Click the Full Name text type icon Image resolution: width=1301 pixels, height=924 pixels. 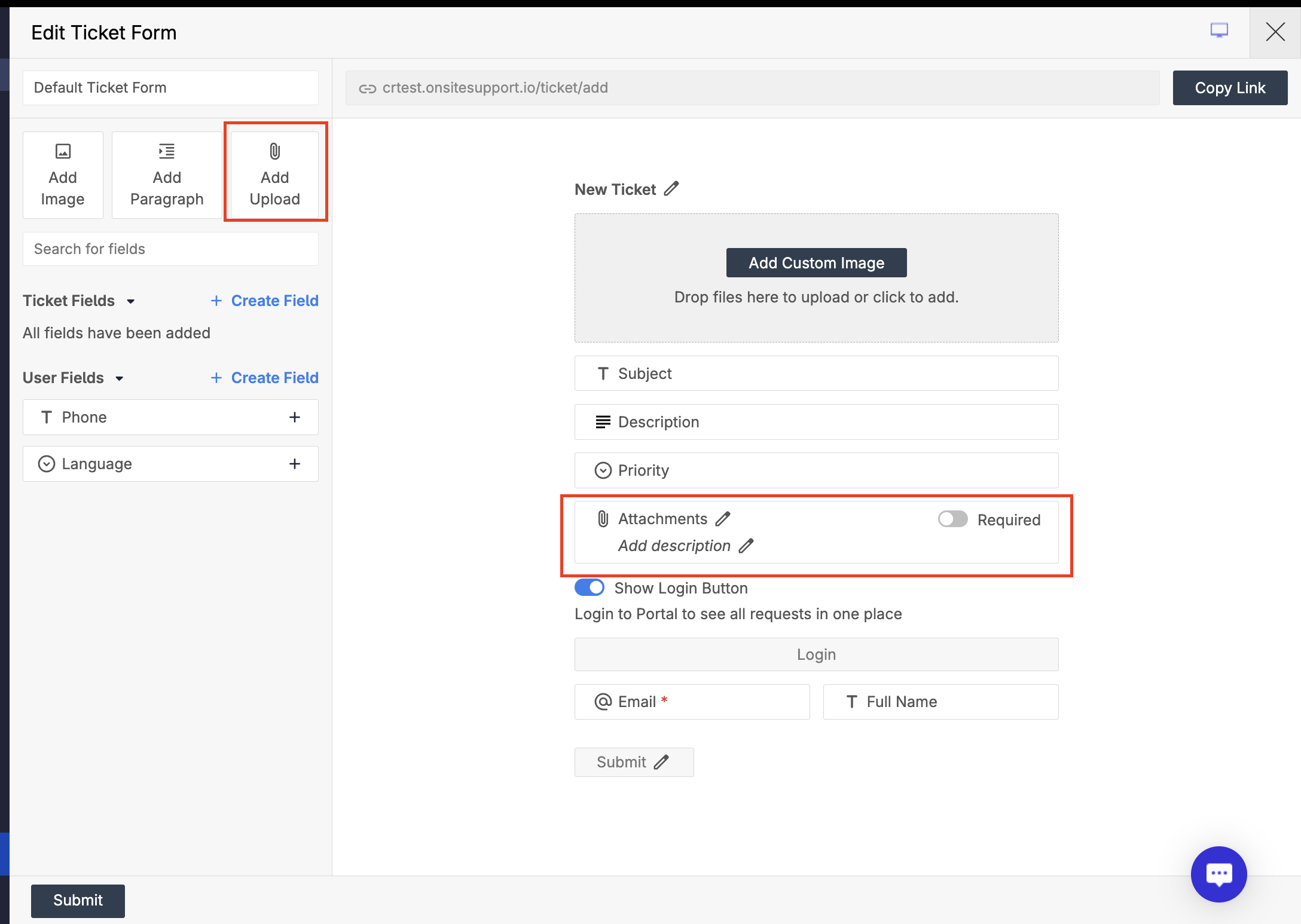[852, 702]
